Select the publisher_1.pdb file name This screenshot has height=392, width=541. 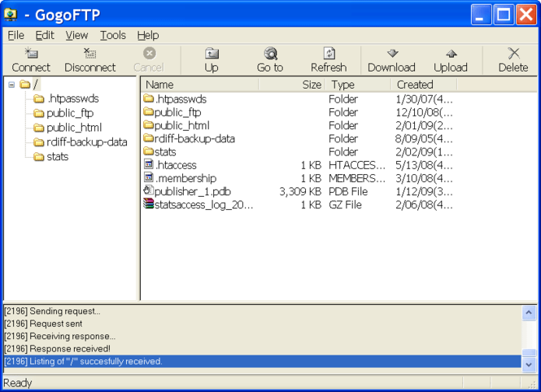pos(193,192)
